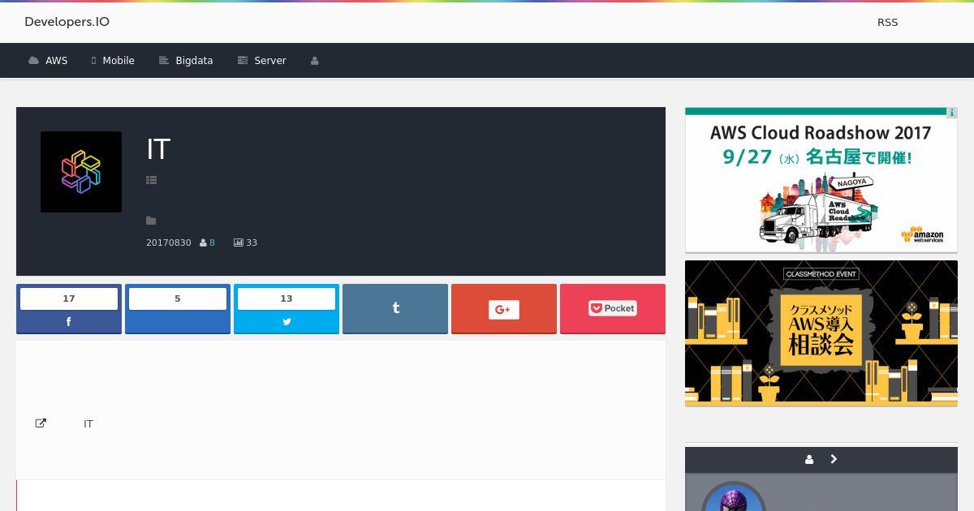Save the article to Pocket
Screen dimensions: 974x511
click(x=613, y=308)
